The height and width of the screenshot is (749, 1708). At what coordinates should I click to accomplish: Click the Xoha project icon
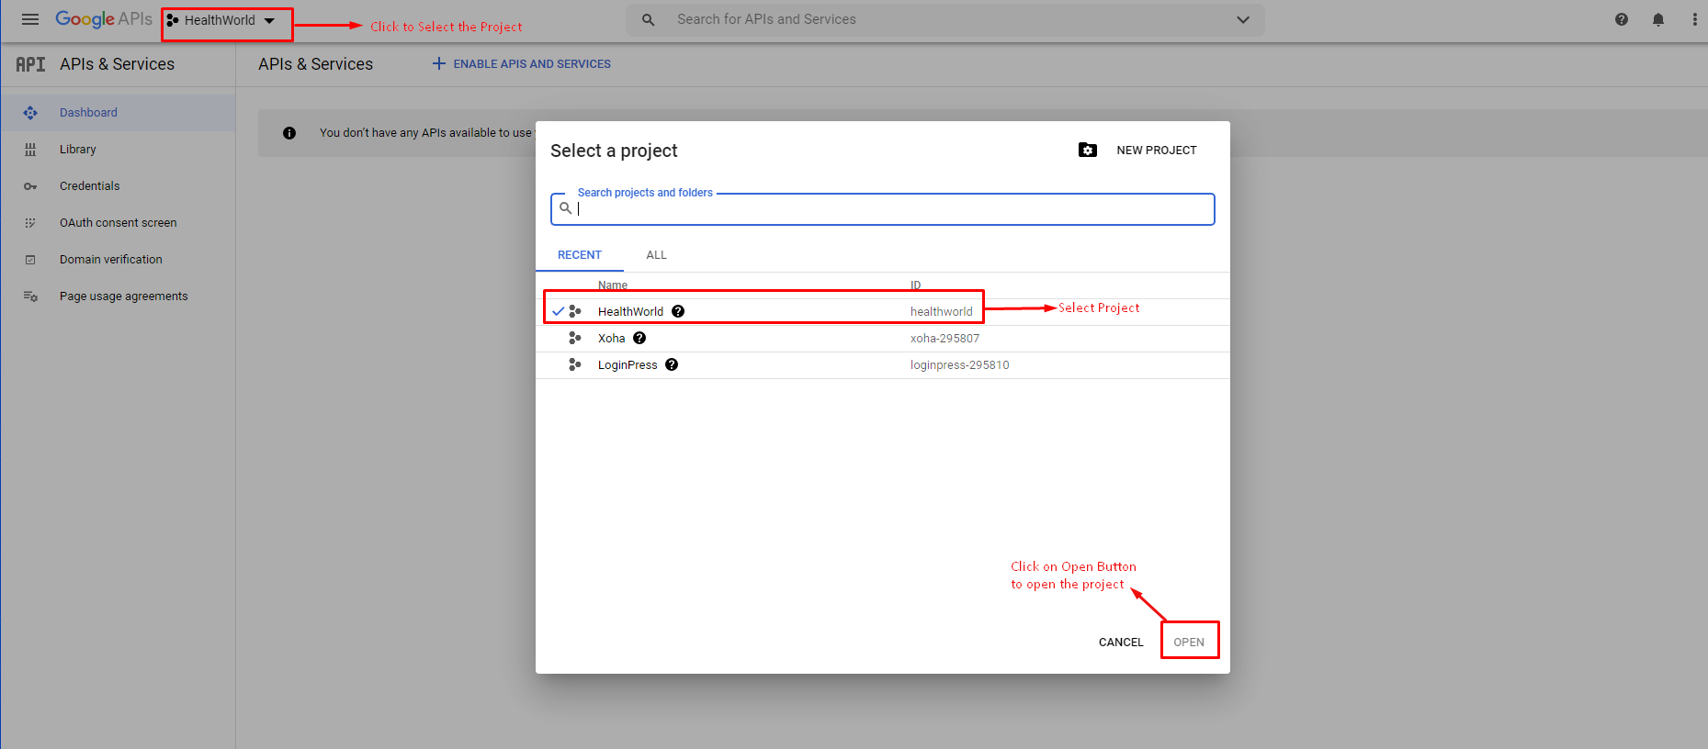coord(575,338)
